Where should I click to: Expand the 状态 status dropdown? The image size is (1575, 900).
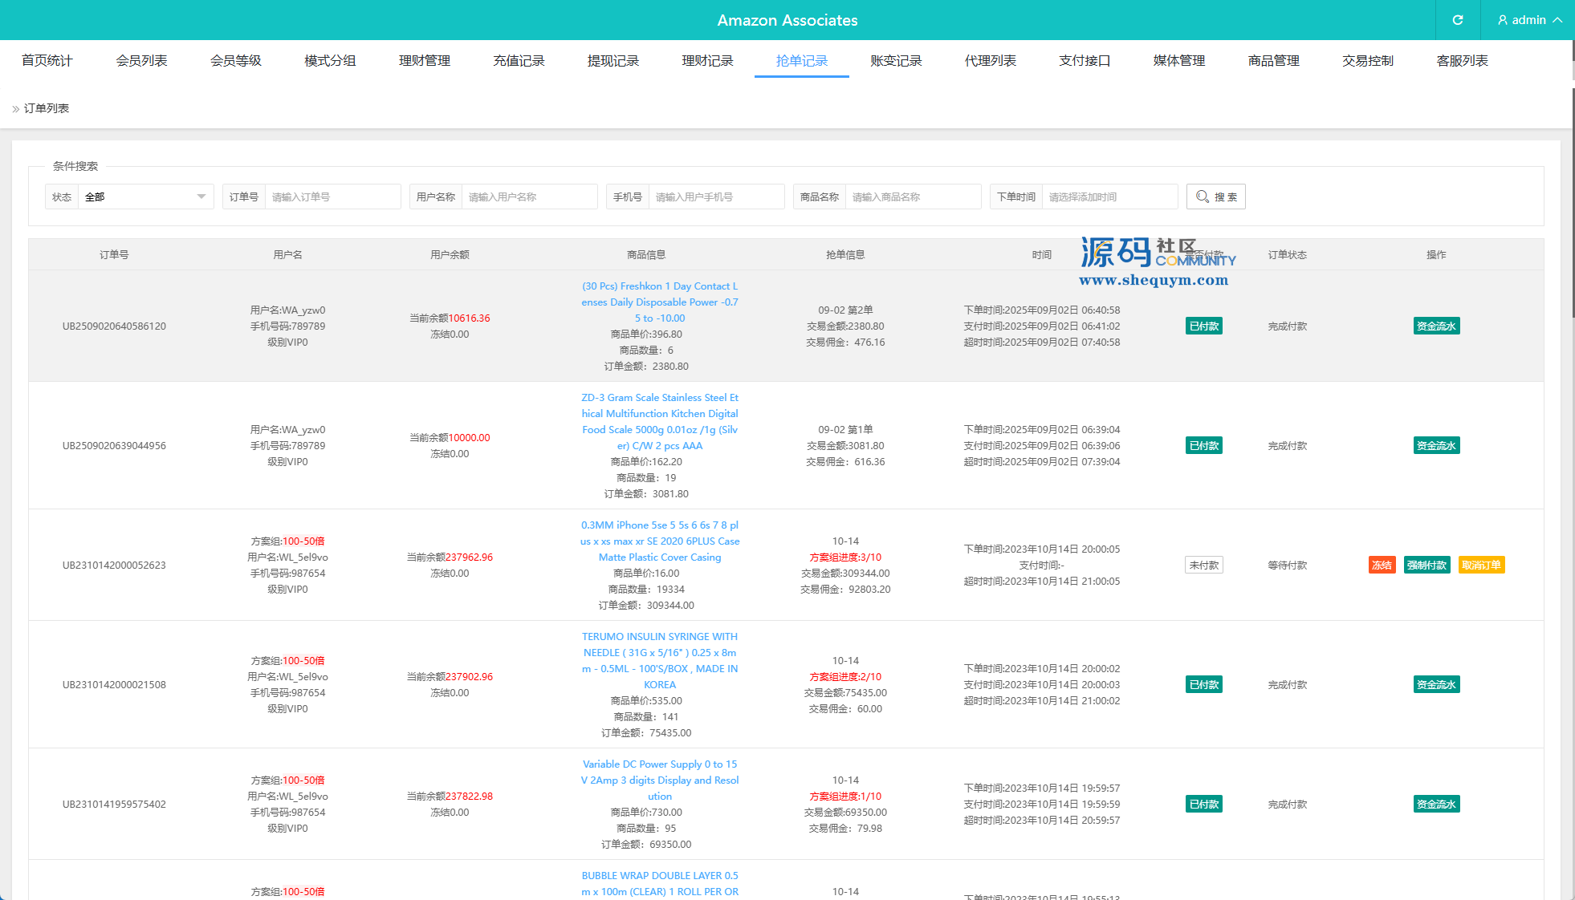click(145, 197)
